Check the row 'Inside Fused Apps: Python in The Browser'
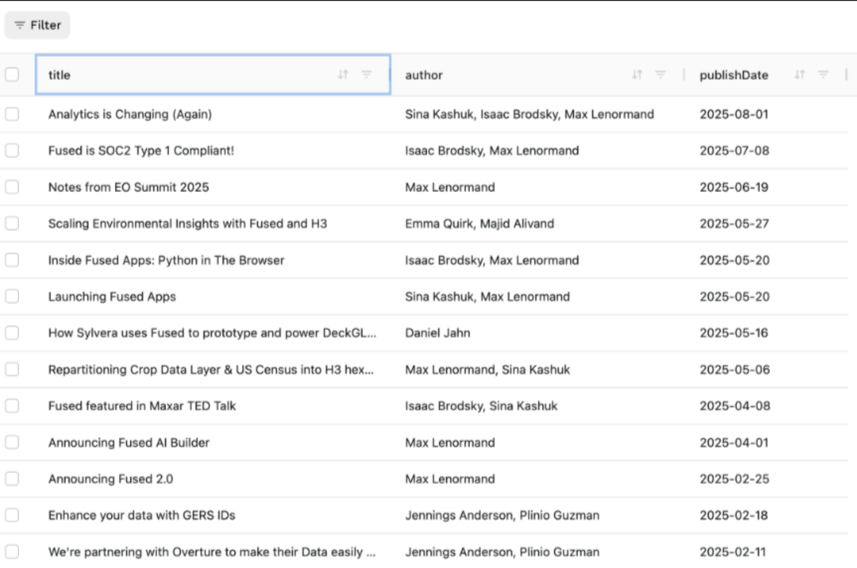The width and height of the screenshot is (857, 568). (12, 260)
